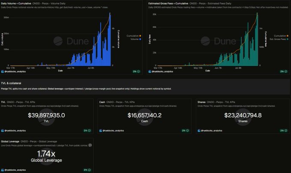Click the 2h refresh badge in the Cash card
This screenshot has width=291, height=173.
pos(185,131)
